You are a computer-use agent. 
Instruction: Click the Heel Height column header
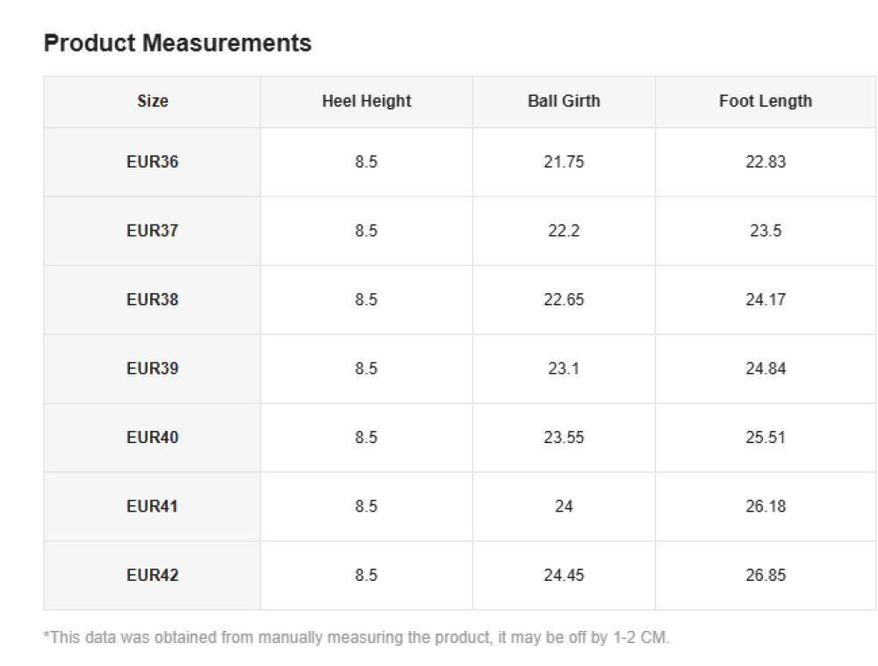click(x=366, y=101)
